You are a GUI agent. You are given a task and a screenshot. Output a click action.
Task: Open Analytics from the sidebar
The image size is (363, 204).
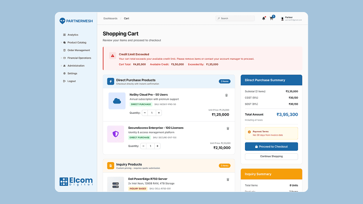tap(73, 35)
